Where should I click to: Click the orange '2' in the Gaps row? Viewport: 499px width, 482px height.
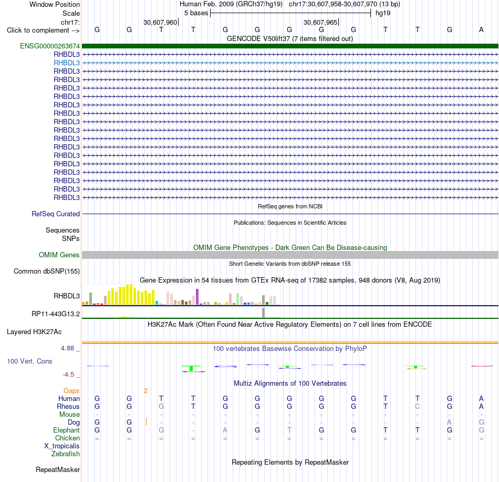click(145, 391)
